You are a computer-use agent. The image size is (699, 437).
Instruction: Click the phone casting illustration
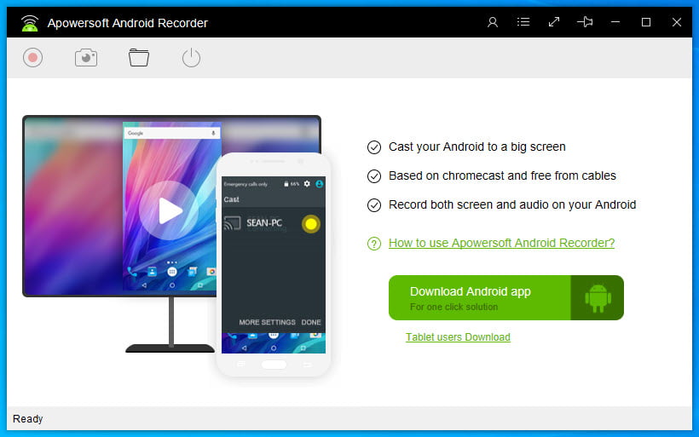coord(274,265)
